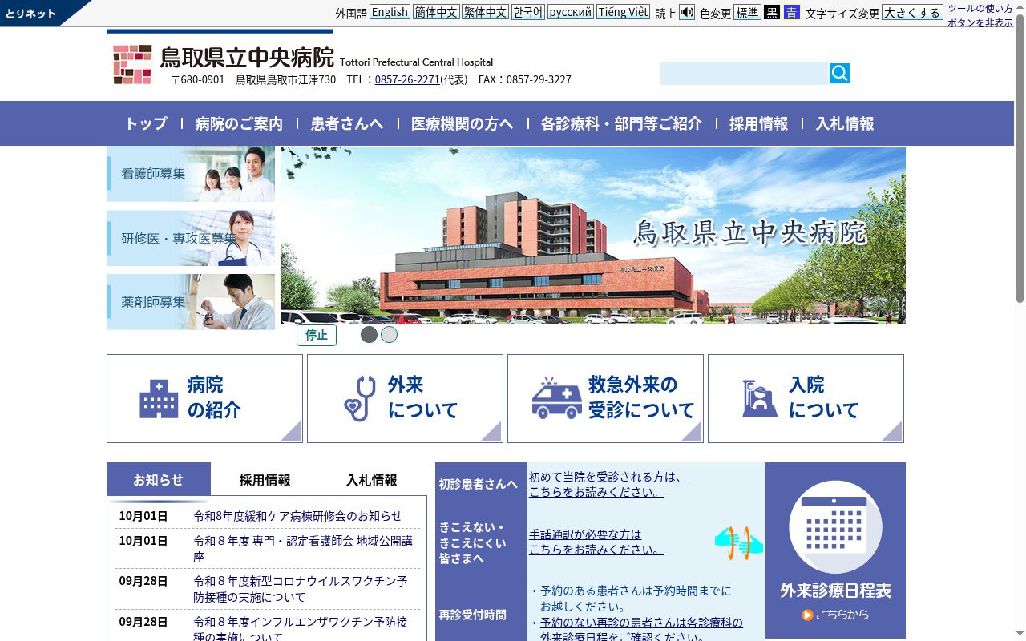
Task: Focus the site search input field
Action: pyautogui.click(x=744, y=74)
